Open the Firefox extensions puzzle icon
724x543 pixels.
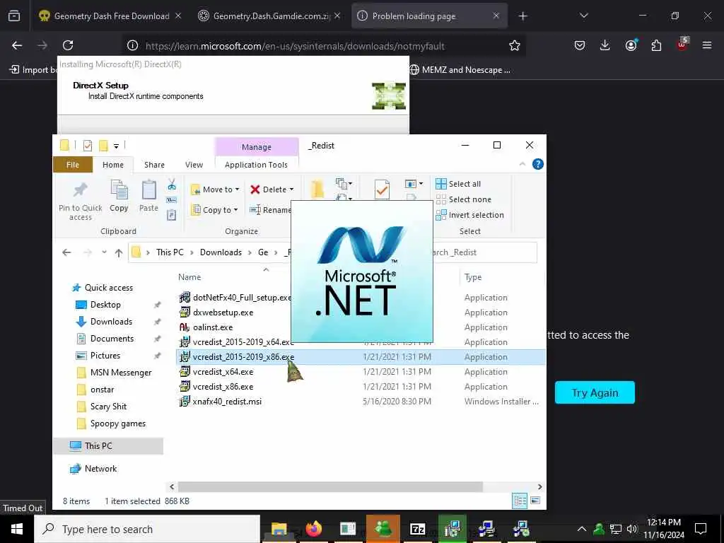(656, 45)
